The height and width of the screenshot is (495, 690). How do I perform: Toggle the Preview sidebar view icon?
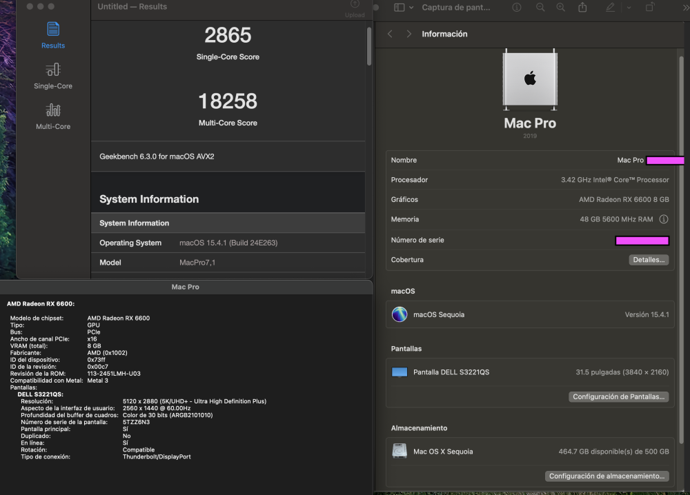[x=399, y=8]
